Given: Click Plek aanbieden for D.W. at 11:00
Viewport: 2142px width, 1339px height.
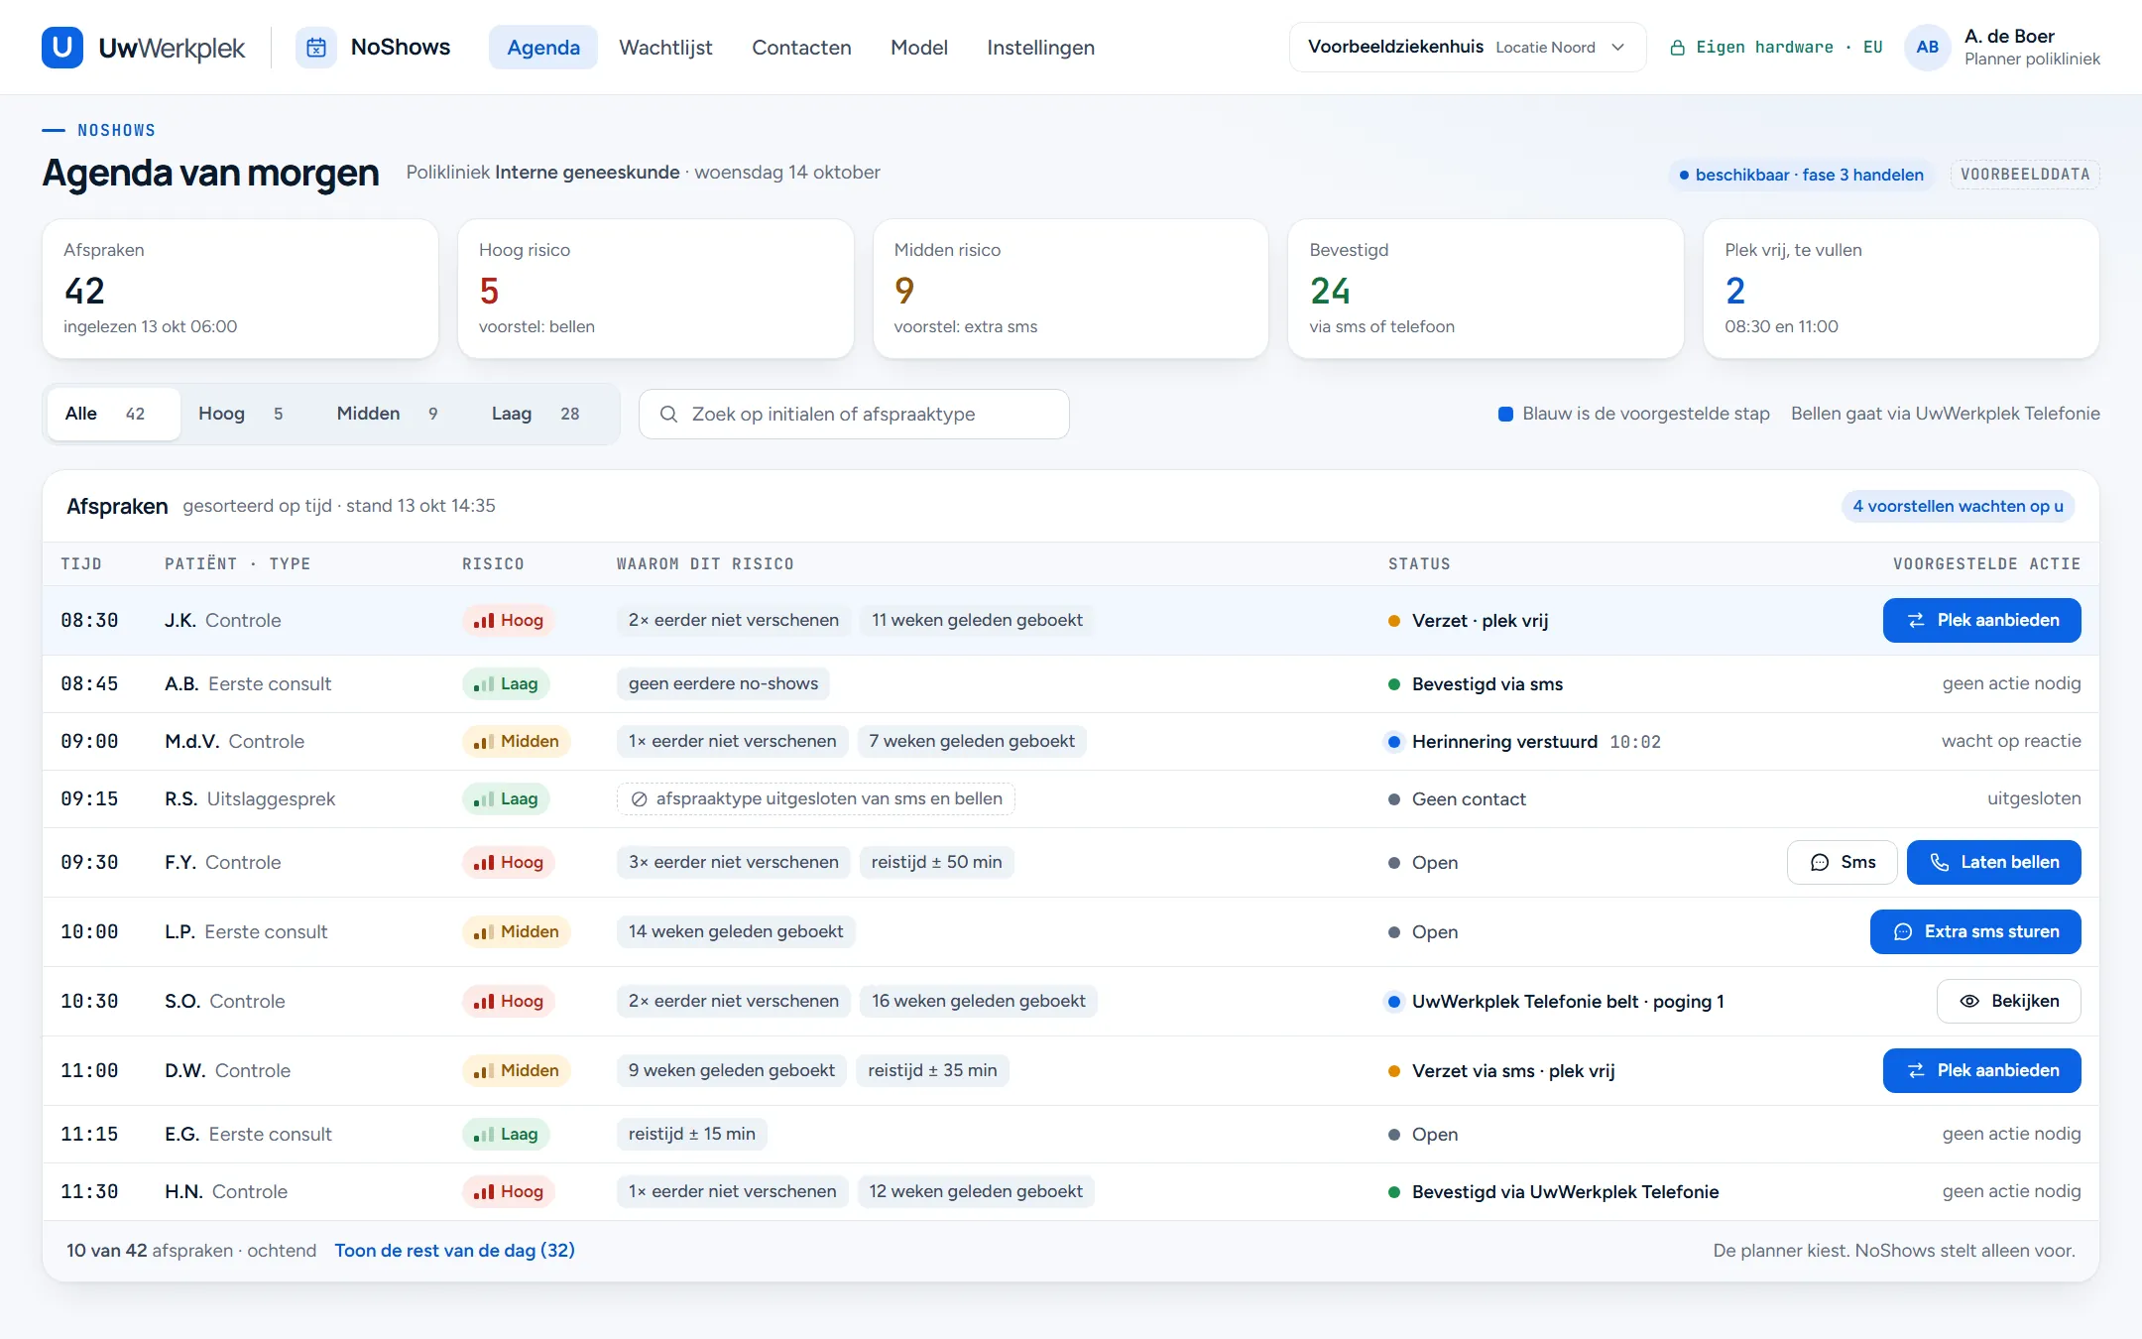Looking at the screenshot, I should [1981, 1070].
